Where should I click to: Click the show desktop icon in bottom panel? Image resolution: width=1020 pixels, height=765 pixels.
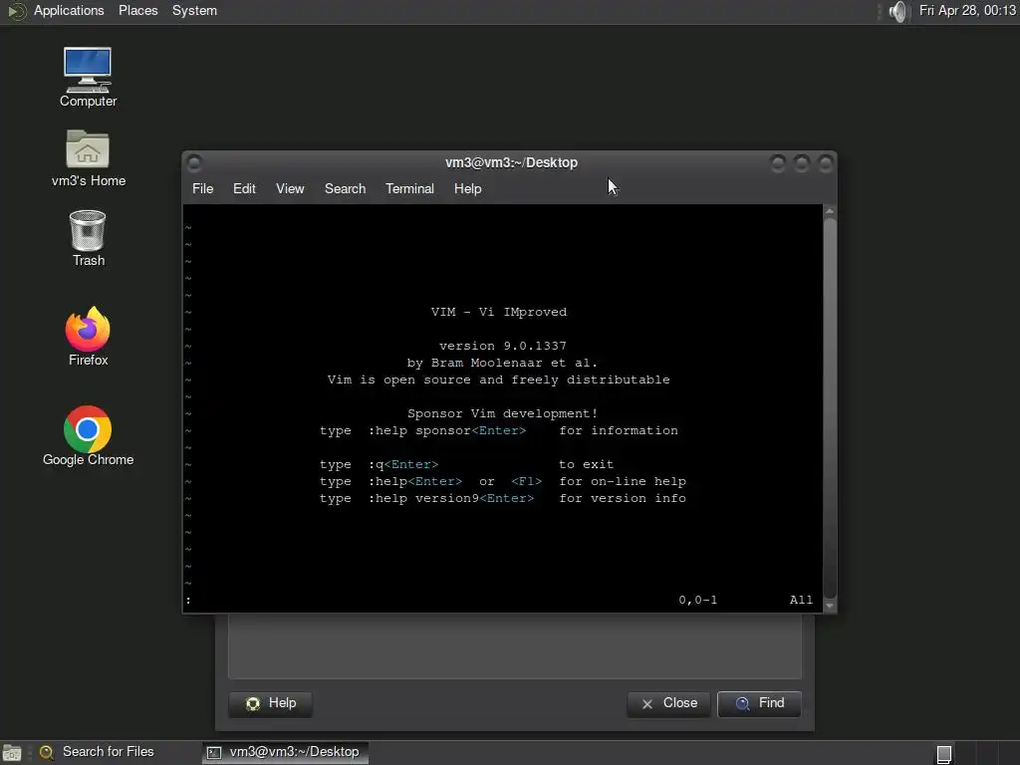(x=12, y=753)
